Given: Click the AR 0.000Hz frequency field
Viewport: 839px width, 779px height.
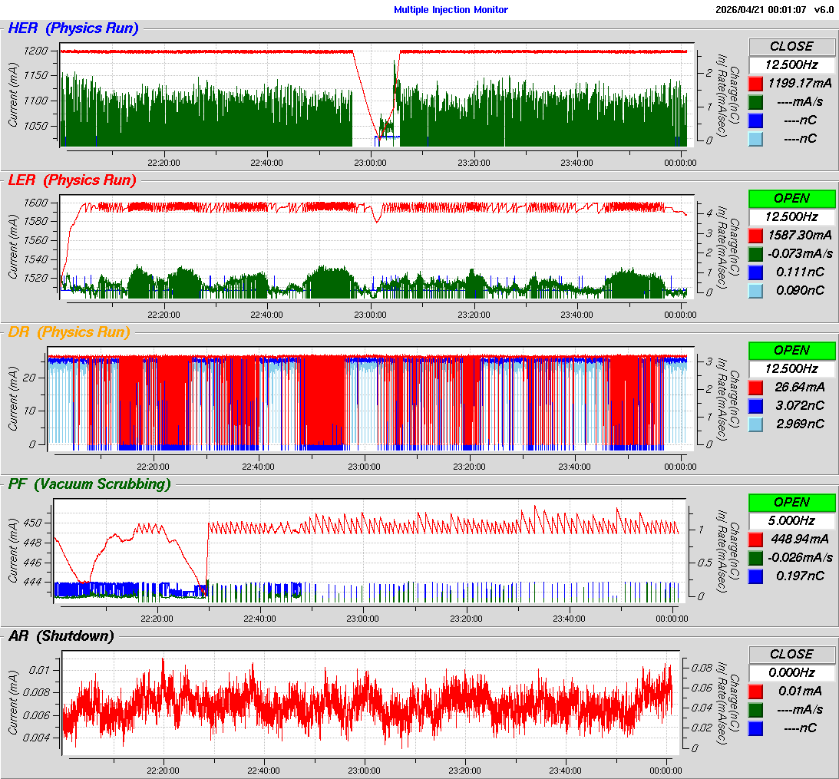Looking at the screenshot, I should pyautogui.click(x=791, y=672).
